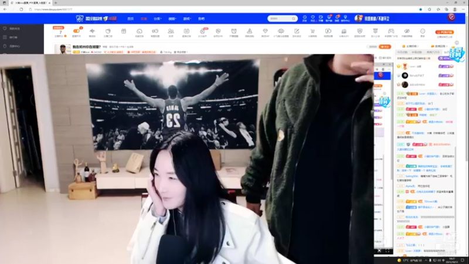
Task: Expand the 直播回看 arrow link
Action: (x=439, y=46)
